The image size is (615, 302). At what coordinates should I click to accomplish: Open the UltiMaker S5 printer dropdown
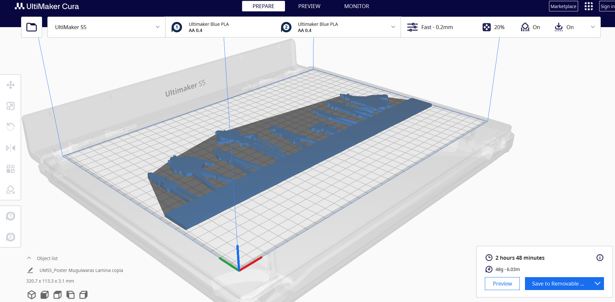[106, 27]
